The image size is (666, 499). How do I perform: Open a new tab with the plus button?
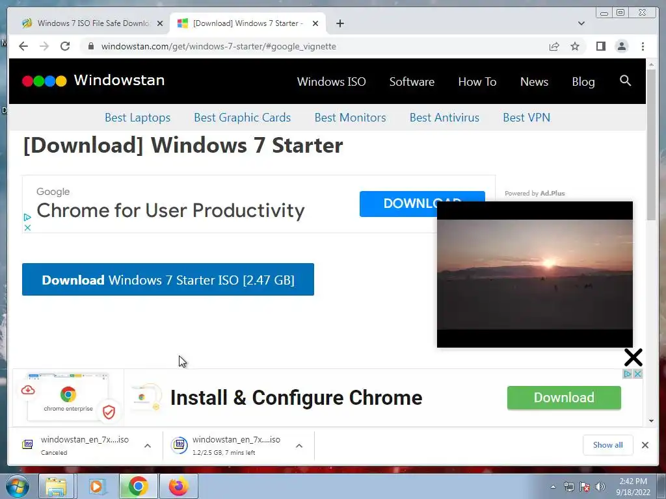[340, 23]
